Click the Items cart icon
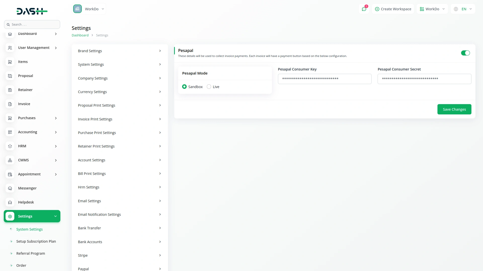The width and height of the screenshot is (483, 271). point(10,62)
